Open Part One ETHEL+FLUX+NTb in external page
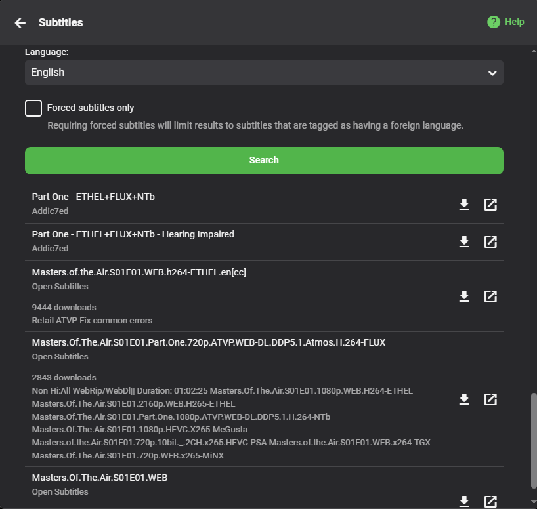 pos(490,205)
